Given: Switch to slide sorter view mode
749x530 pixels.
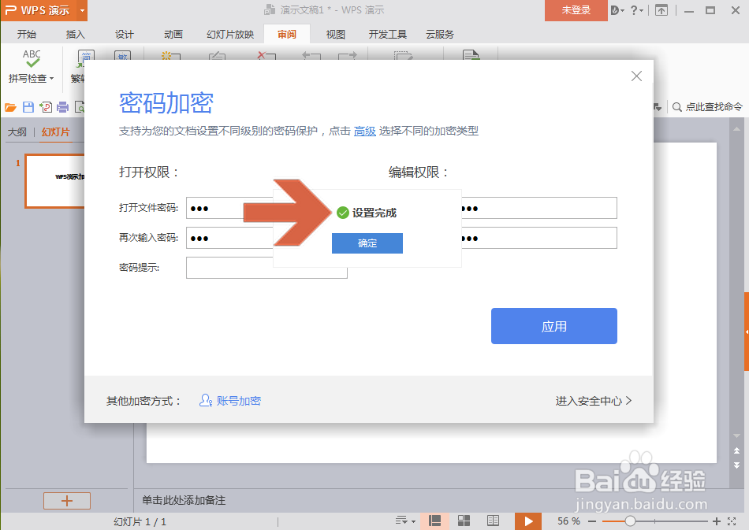Looking at the screenshot, I should point(464,521).
